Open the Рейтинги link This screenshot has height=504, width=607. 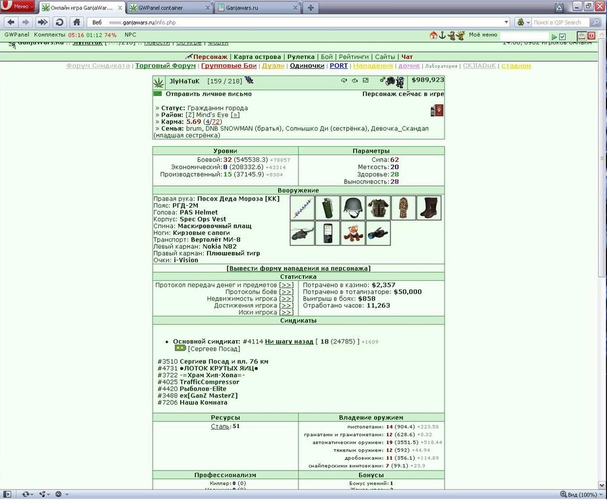[x=354, y=57]
